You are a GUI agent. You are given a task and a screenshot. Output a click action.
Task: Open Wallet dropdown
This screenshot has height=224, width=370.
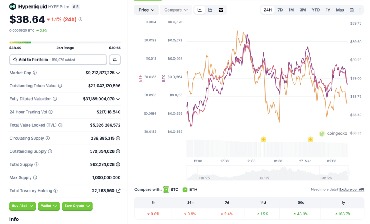click(49, 206)
